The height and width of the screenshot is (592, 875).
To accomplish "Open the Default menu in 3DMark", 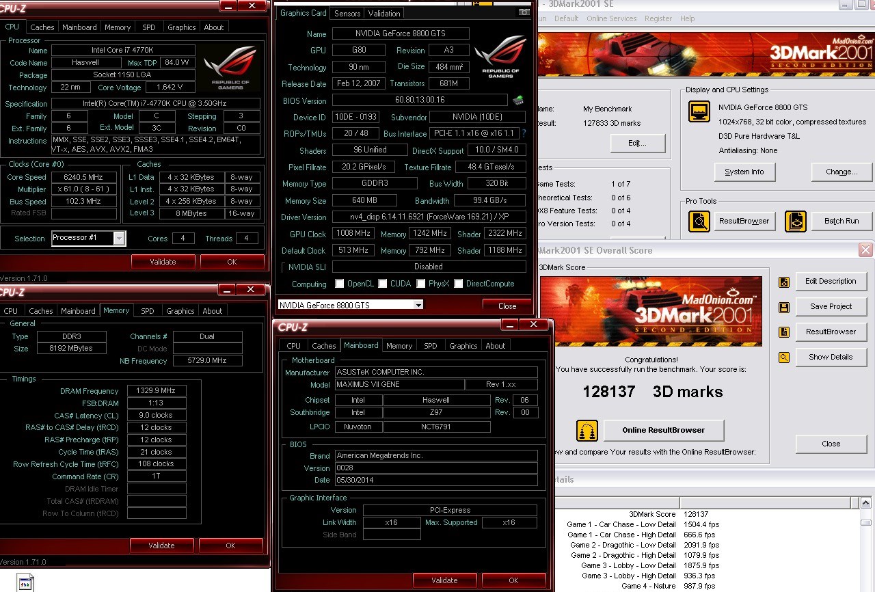I will (x=566, y=18).
